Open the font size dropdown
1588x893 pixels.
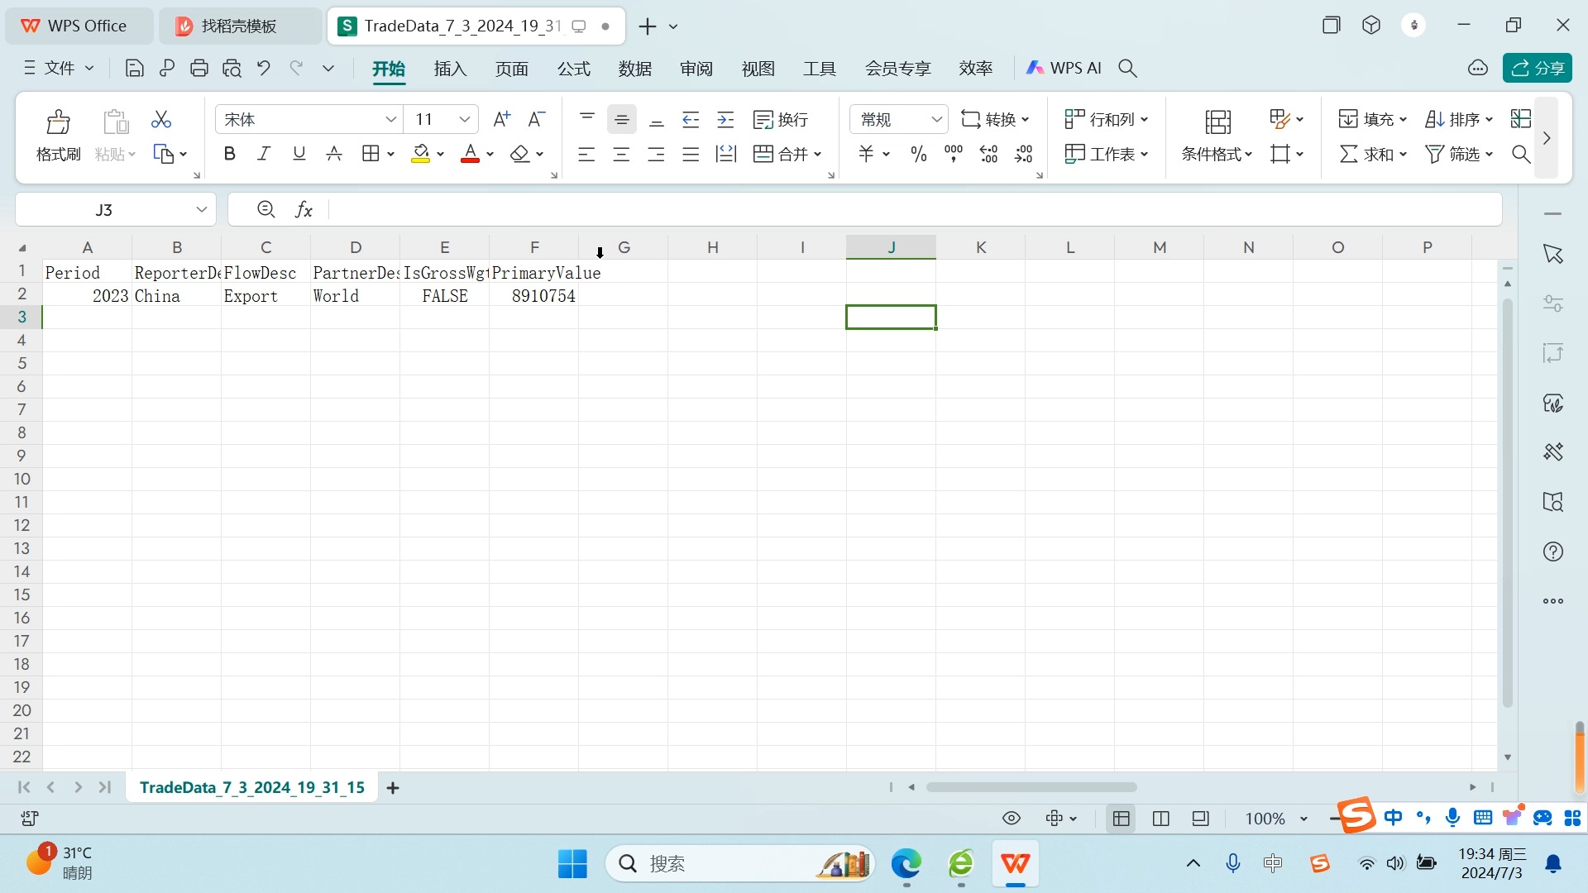pos(465,120)
